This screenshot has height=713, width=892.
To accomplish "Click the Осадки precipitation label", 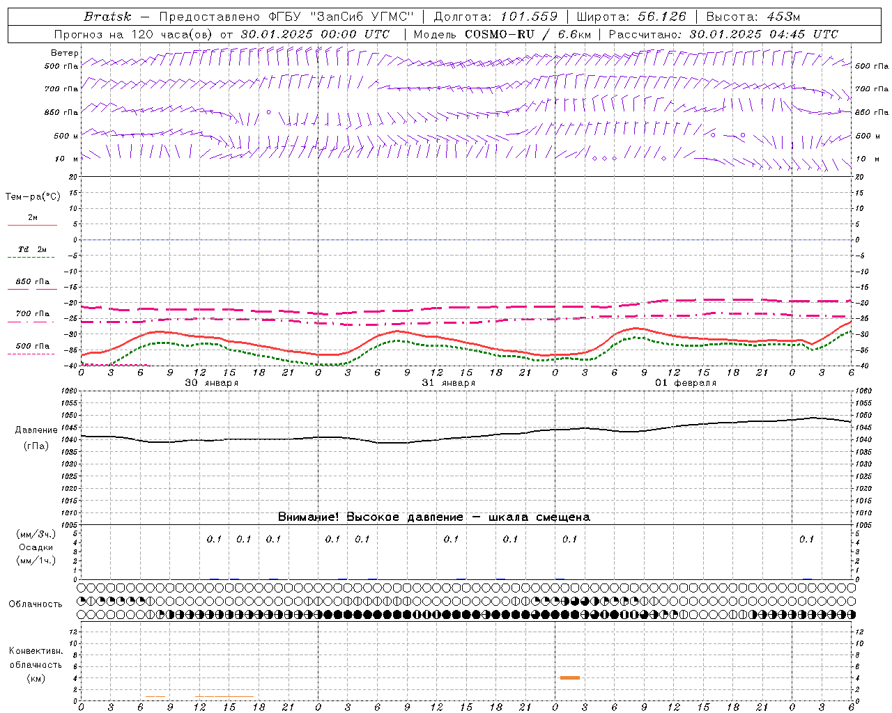I will 36,547.
